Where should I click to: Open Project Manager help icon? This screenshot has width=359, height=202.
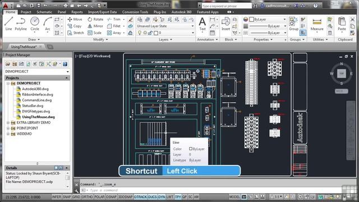pos(65,64)
